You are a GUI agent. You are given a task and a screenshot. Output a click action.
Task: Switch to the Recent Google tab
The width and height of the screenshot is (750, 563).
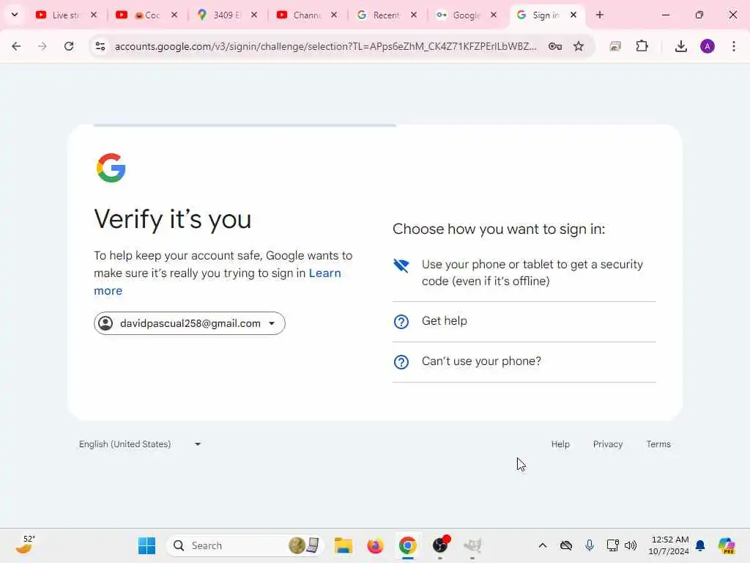coord(385,15)
